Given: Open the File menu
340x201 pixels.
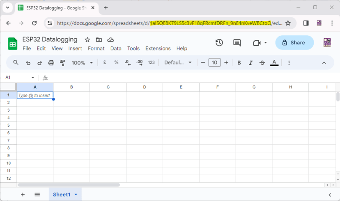Looking at the screenshot, I should pos(27,48).
